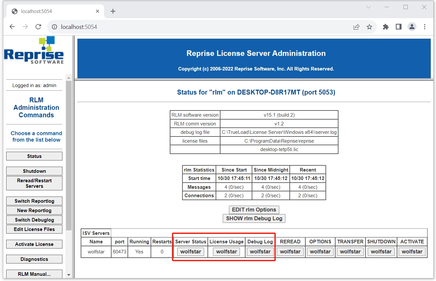Open the Chrome profile avatar icon

(x=412, y=27)
